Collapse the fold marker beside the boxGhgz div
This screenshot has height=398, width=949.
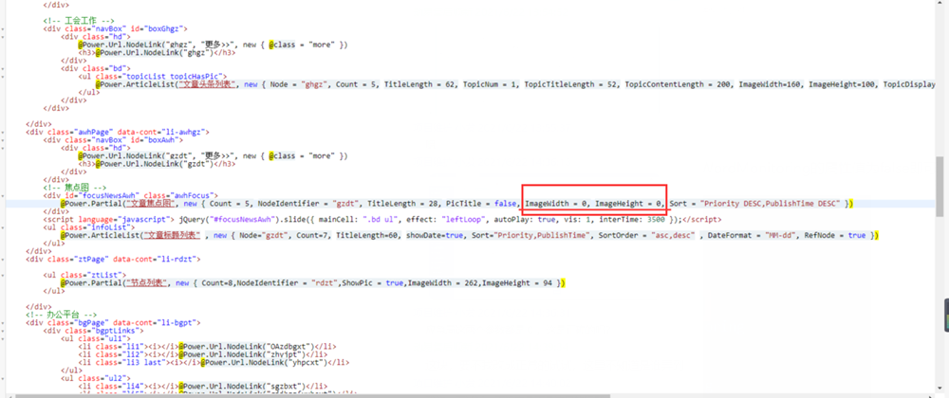(x=4, y=29)
